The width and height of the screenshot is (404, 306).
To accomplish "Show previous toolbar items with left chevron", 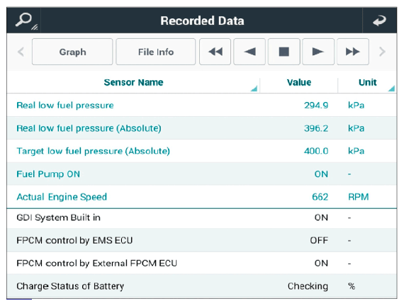I will point(21,52).
